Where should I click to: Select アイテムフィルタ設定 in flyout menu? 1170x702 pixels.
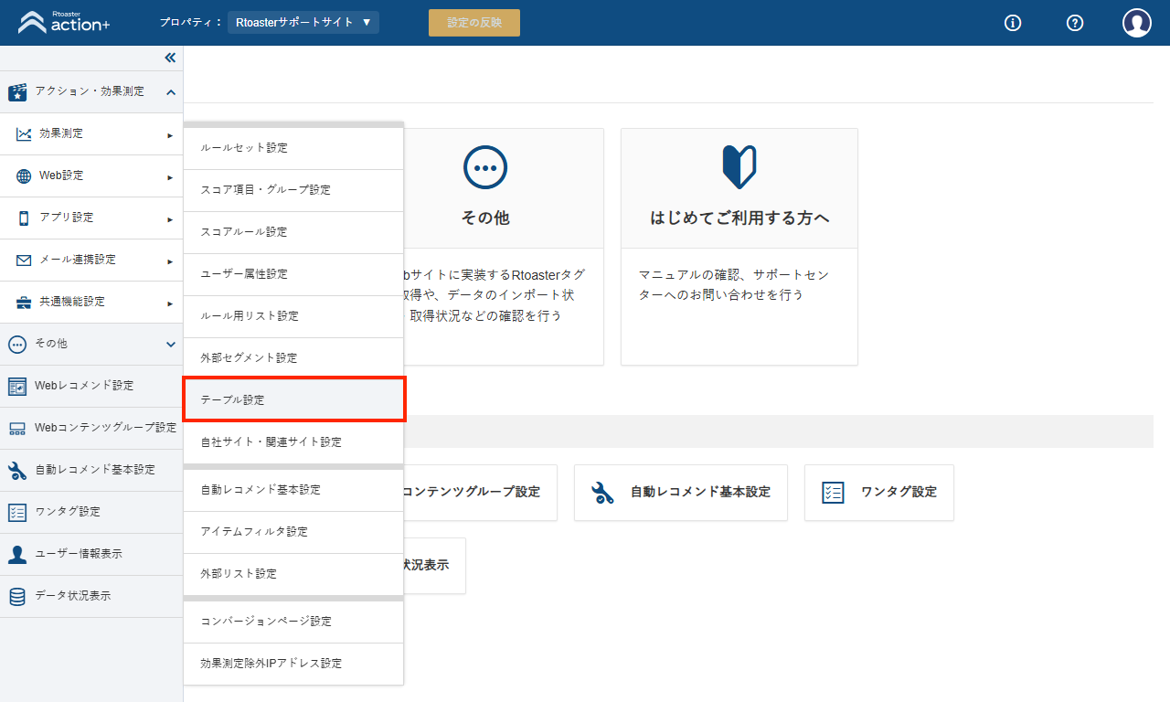tap(293, 532)
